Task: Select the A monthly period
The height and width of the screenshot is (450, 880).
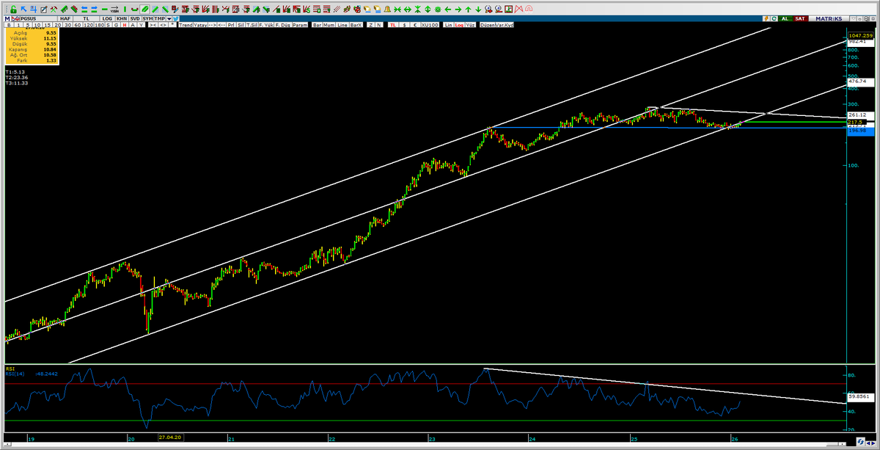Action: click(133, 25)
